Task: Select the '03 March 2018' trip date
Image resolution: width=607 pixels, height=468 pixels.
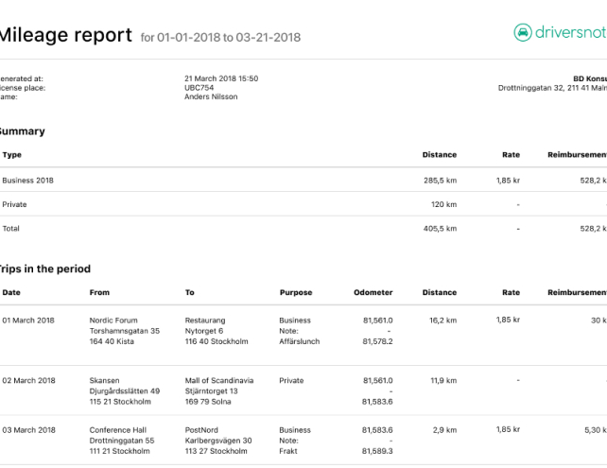Action: (28, 430)
